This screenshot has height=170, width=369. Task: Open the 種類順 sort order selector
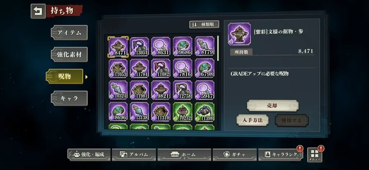[204, 25]
